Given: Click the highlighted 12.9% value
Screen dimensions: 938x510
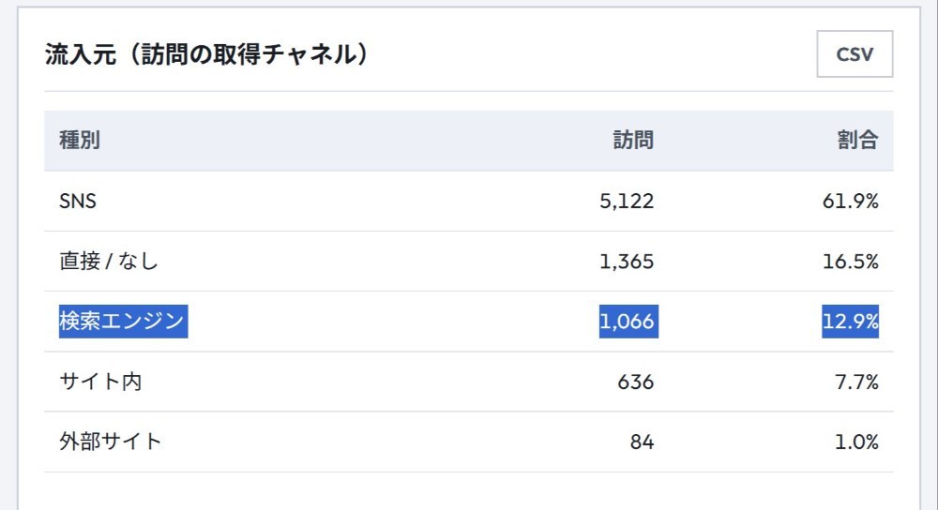Looking at the screenshot, I should (850, 321).
